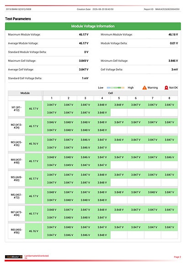
Task: Click the M7 (#73-#84) module label
Action: point(16,214)
